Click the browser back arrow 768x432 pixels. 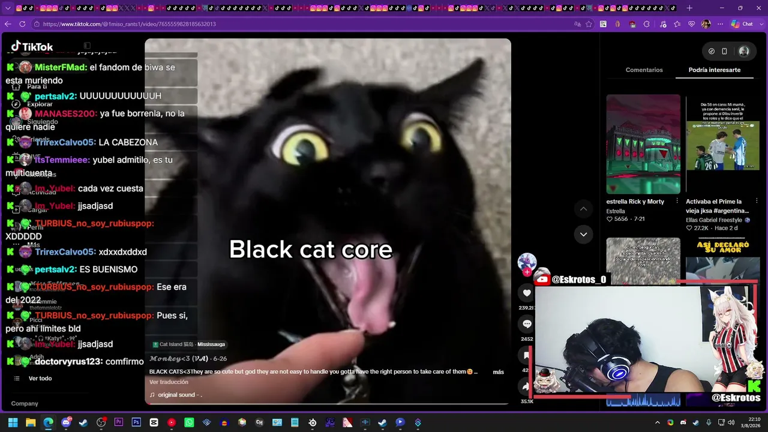click(x=8, y=24)
